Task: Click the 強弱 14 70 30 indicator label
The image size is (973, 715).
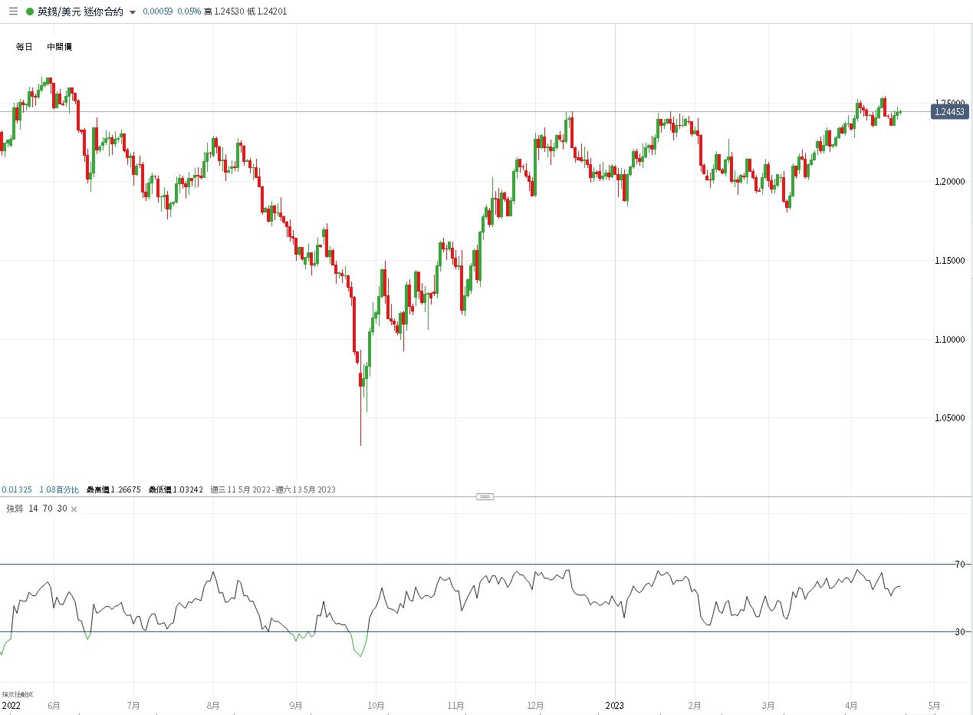Action: [36, 509]
